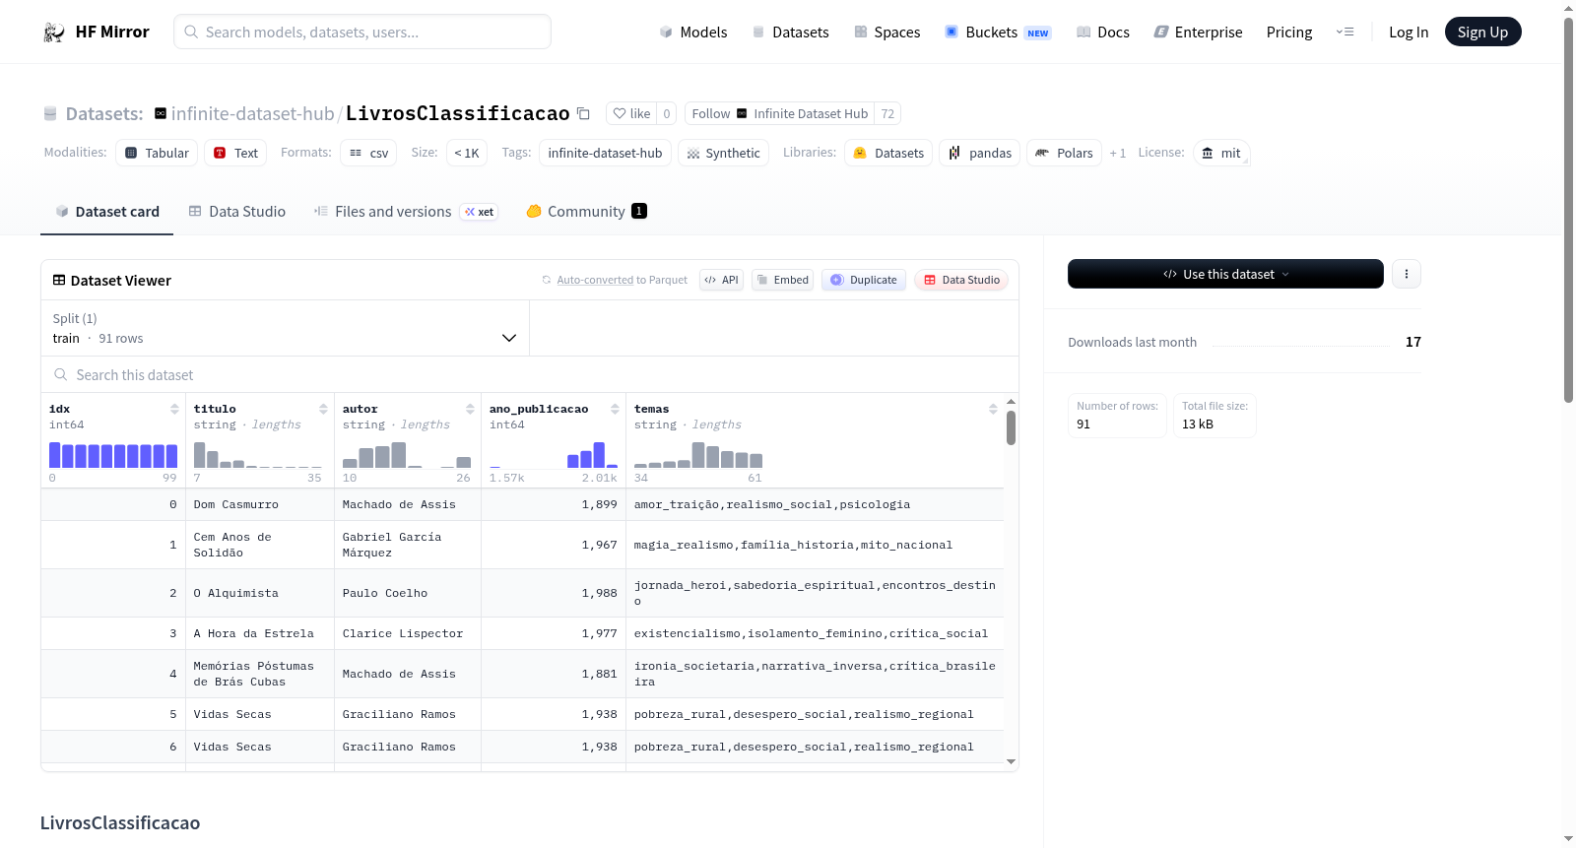The height and width of the screenshot is (848, 1576).
Task: Click the mit license tag
Action: tap(1221, 153)
